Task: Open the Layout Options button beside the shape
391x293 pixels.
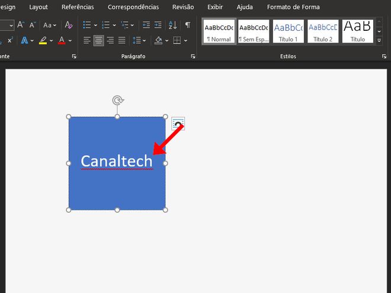Action: [178, 124]
